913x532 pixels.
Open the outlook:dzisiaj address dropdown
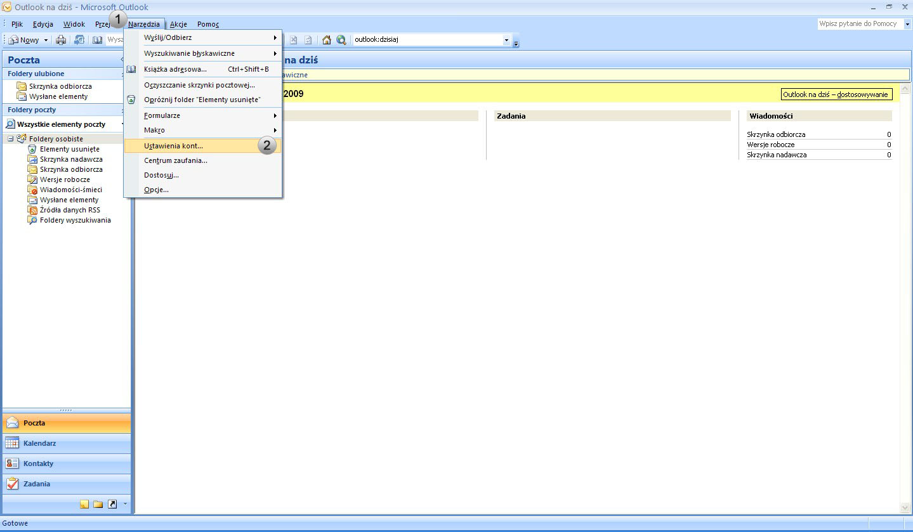506,40
